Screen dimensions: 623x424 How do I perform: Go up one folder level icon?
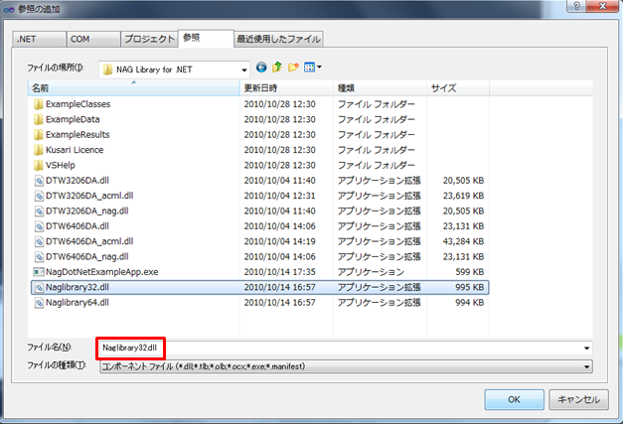pos(277,68)
